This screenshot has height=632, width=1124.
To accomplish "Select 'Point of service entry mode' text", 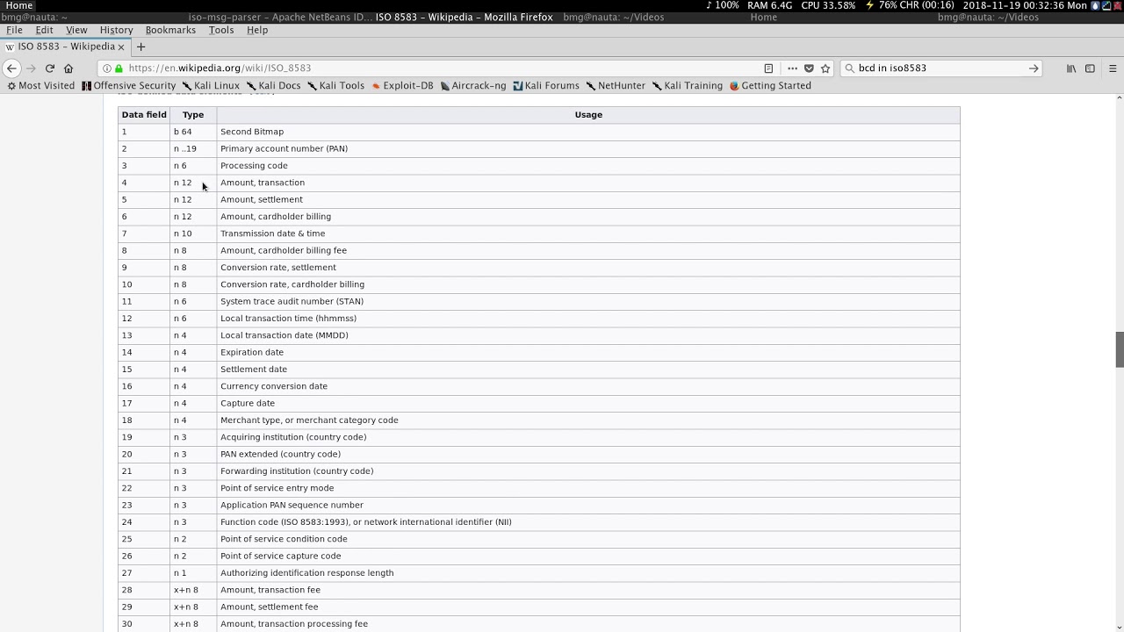I will (277, 488).
